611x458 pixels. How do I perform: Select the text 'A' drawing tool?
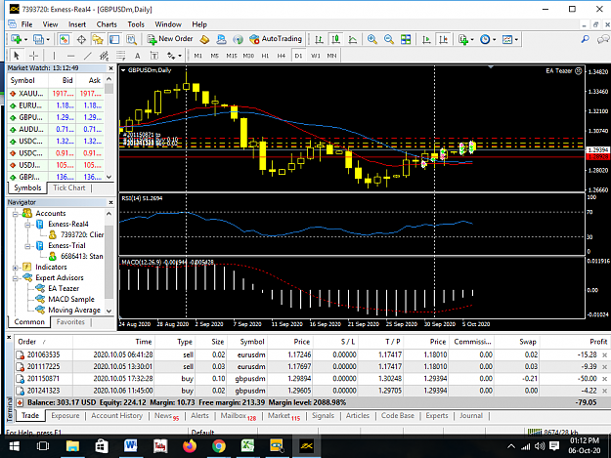[x=137, y=56]
